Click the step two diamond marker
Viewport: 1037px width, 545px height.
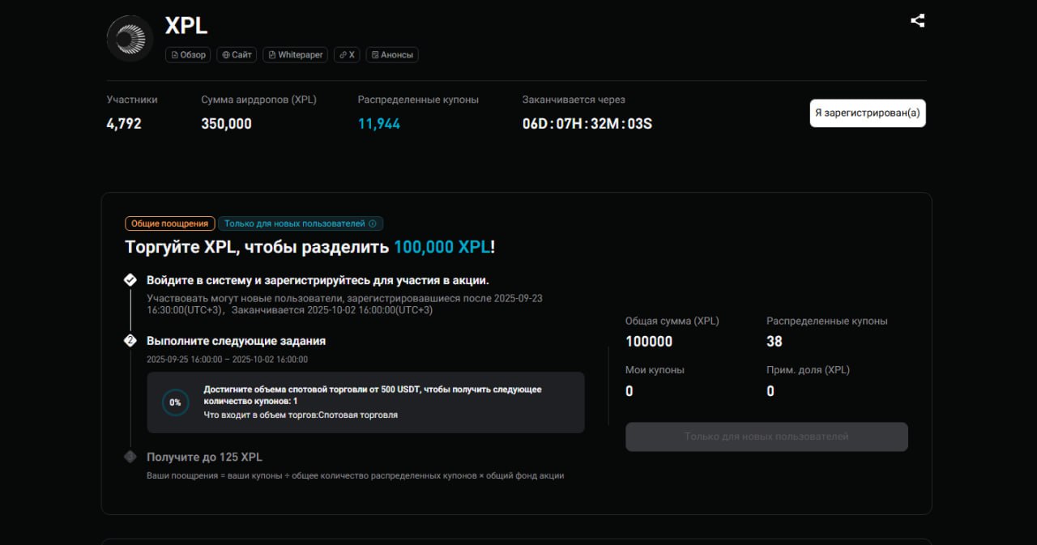(x=130, y=341)
